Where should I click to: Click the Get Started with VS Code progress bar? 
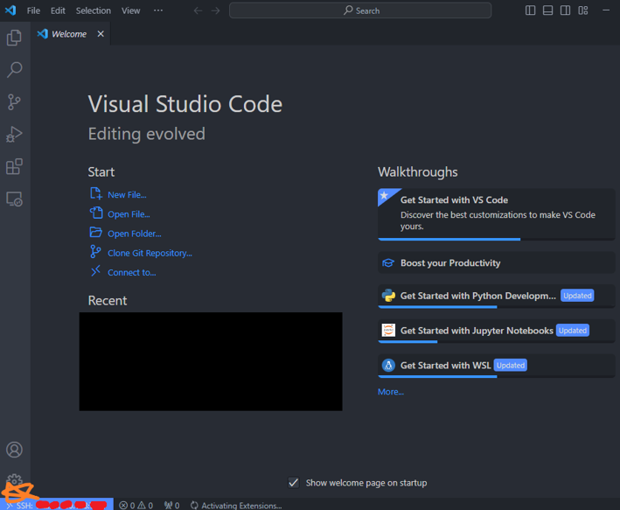(x=496, y=239)
